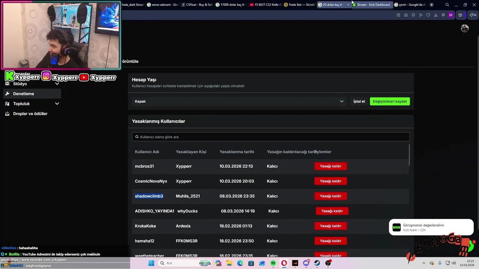Open Microsoft Edge from the taskbar

[240, 263]
